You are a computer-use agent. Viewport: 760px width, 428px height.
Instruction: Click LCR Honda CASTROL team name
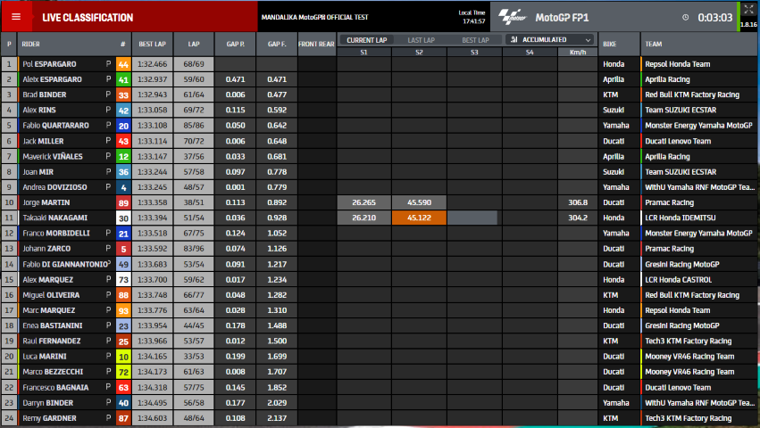coord(679,279)
